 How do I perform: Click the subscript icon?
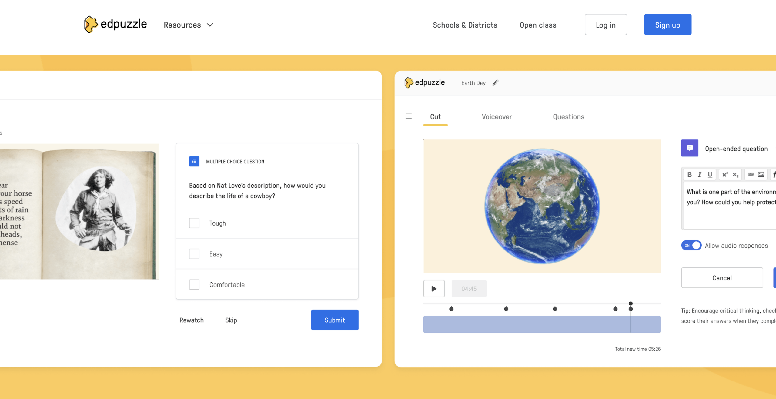click(735, 174)
